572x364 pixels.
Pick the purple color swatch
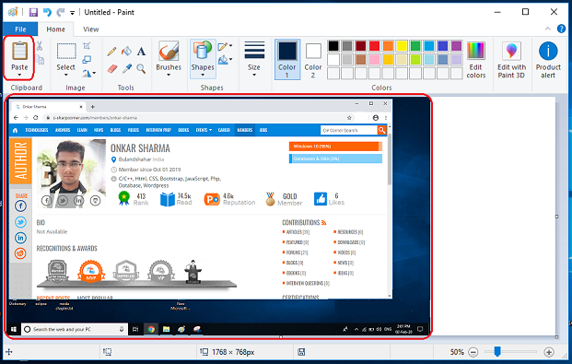tap(456, 46)
